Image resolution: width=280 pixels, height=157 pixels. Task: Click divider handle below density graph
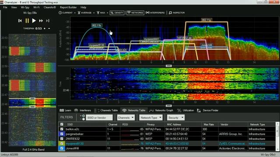click(x=168, y=66)
